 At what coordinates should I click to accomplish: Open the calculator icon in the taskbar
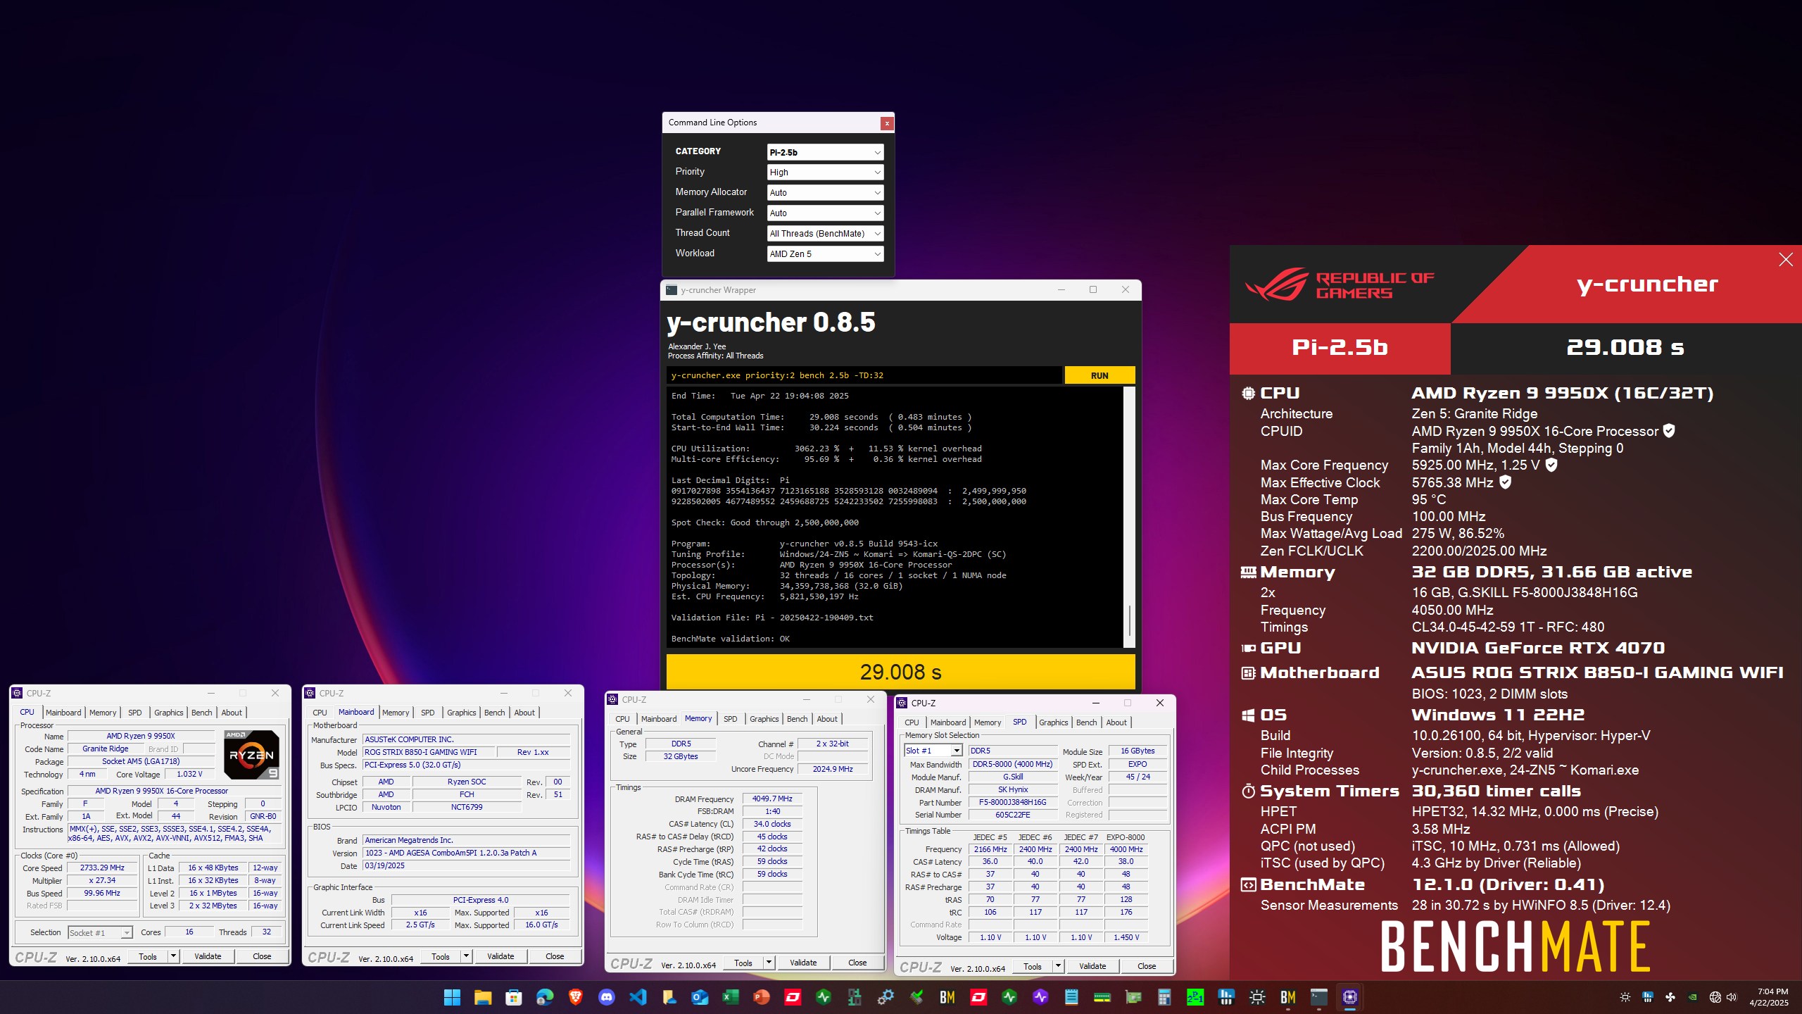1164,997
